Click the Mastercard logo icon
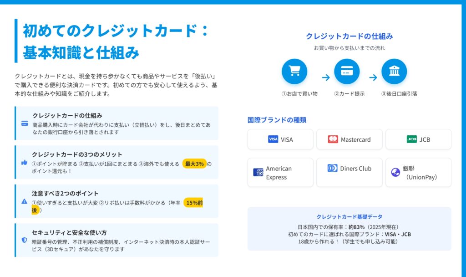Screen dimensions: 466x277 pyautogui.click(x=333, y=139)
